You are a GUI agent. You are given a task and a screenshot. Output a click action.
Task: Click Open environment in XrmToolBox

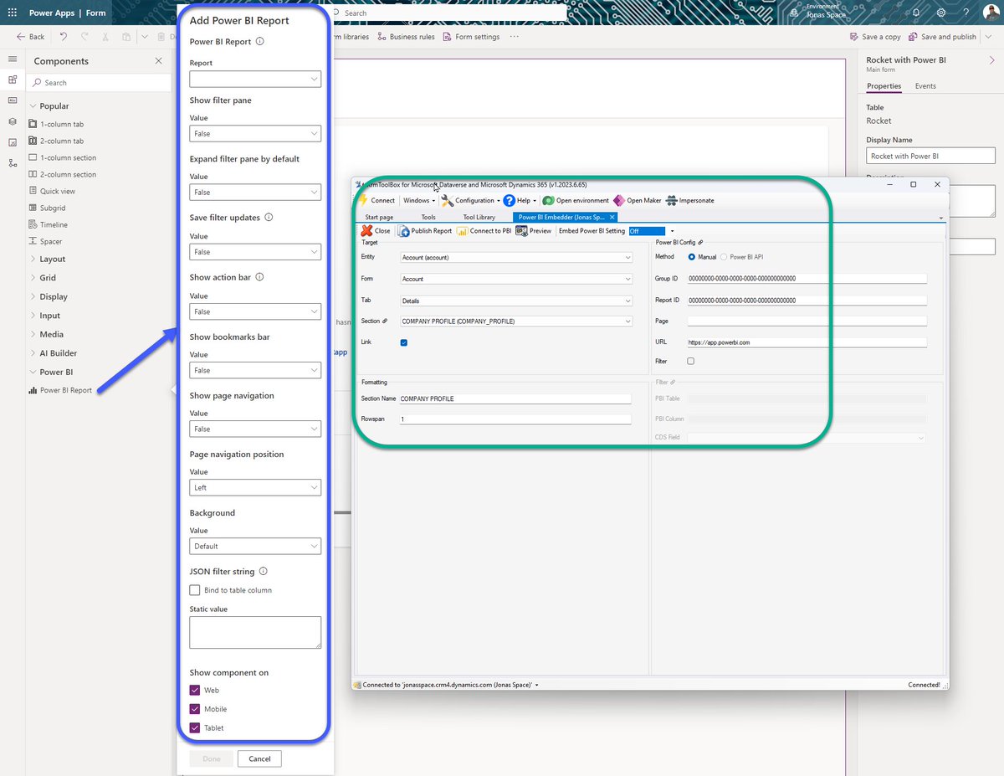click(576, 200)
